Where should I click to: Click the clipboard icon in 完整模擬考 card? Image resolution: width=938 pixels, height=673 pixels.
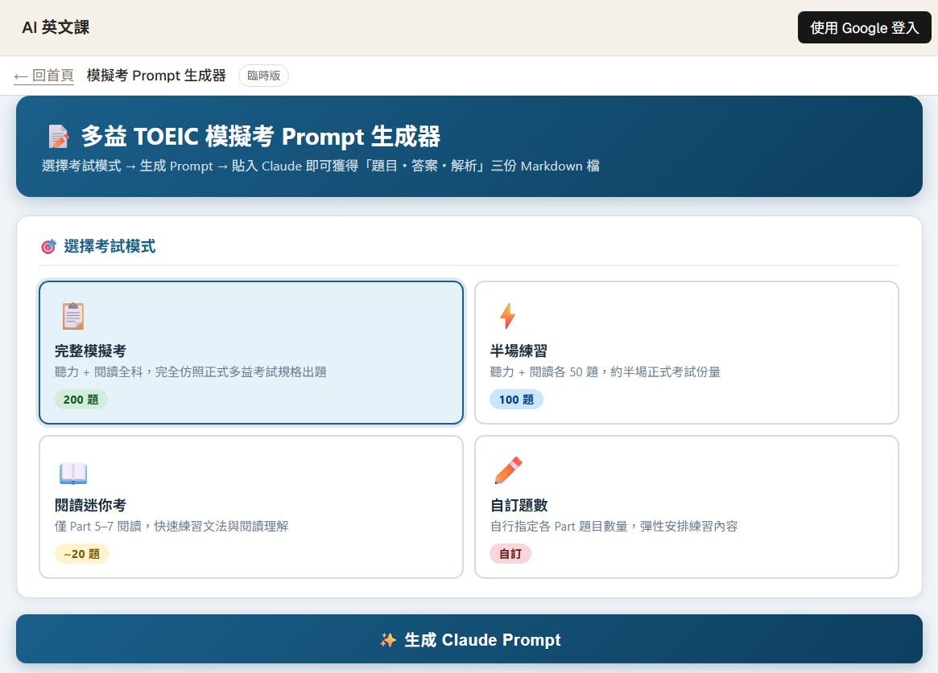click(x=73, y=316)
